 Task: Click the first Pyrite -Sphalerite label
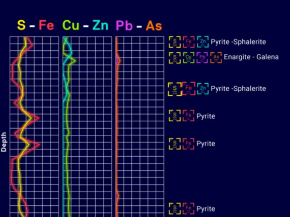239,42
